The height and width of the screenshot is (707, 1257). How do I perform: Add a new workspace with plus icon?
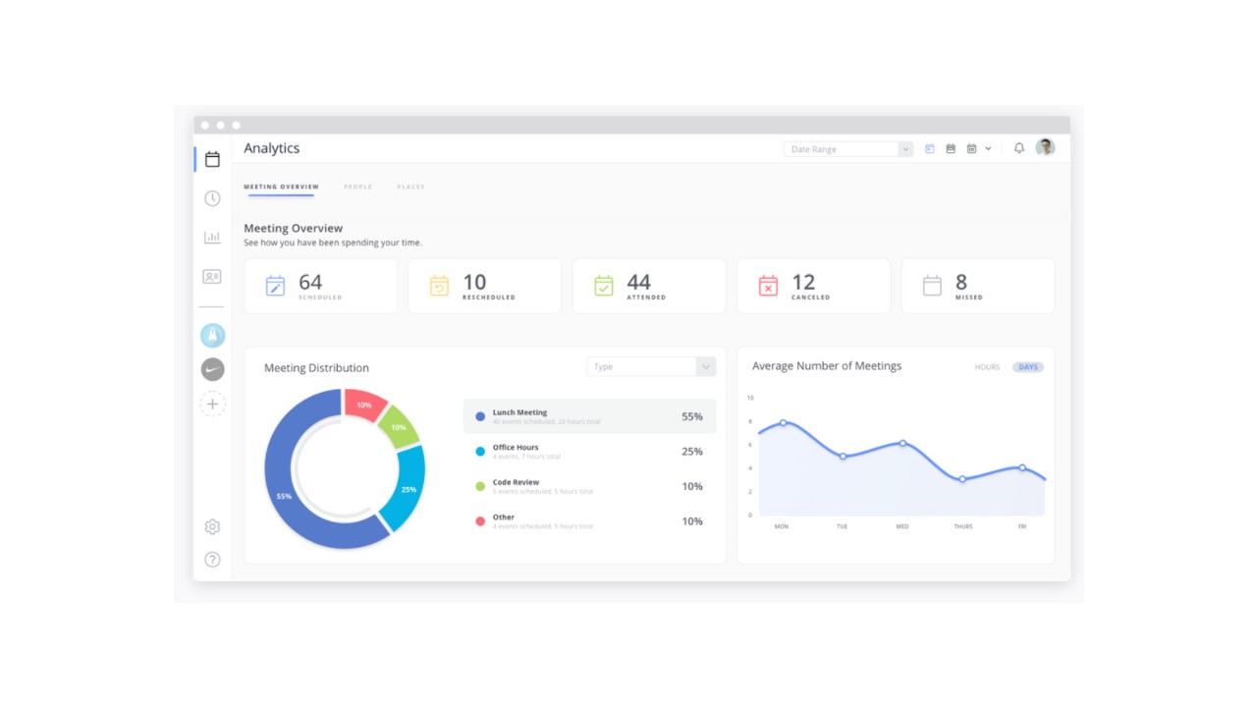coord(212,404)
